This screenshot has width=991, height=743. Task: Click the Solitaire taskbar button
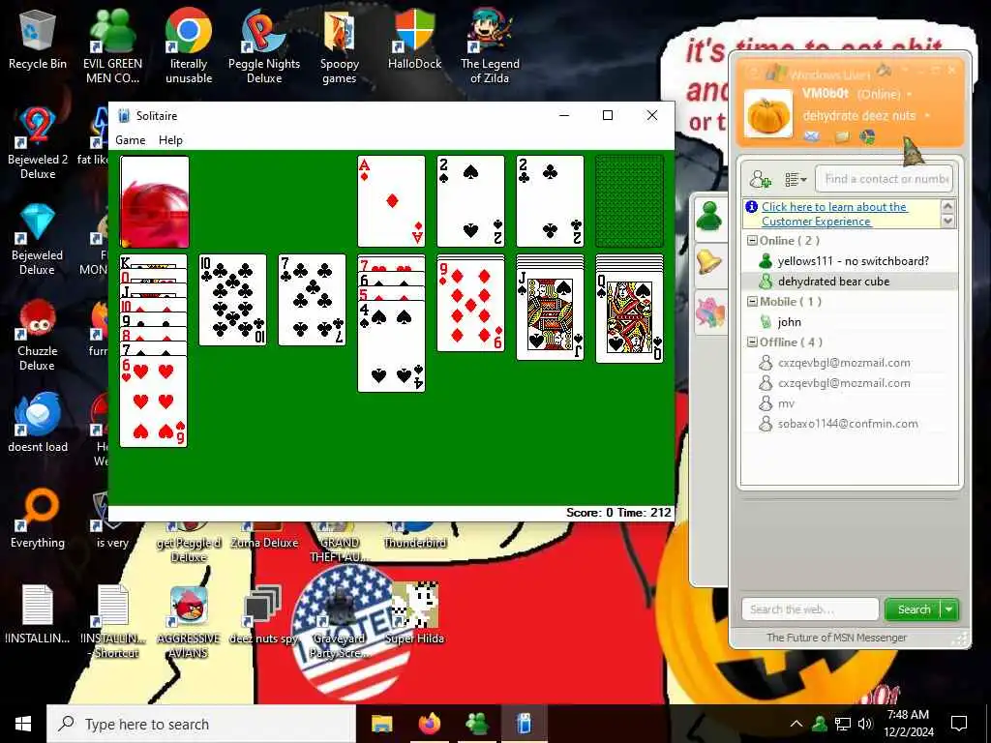pyautogui.click(x=524, y=724)
